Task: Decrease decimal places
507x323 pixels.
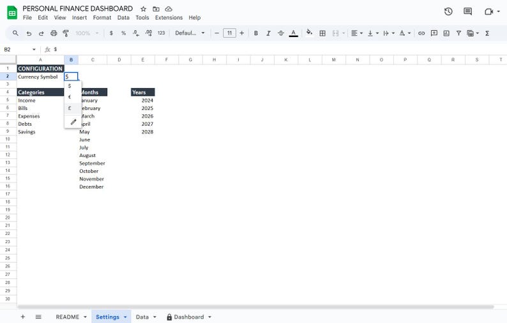Action: coord(136,33)
